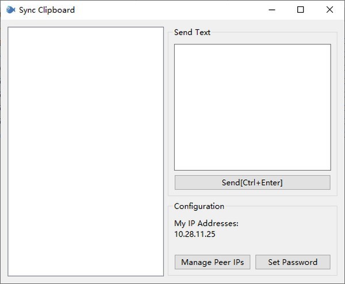Focus the Send Text input box

pos(252,107)
